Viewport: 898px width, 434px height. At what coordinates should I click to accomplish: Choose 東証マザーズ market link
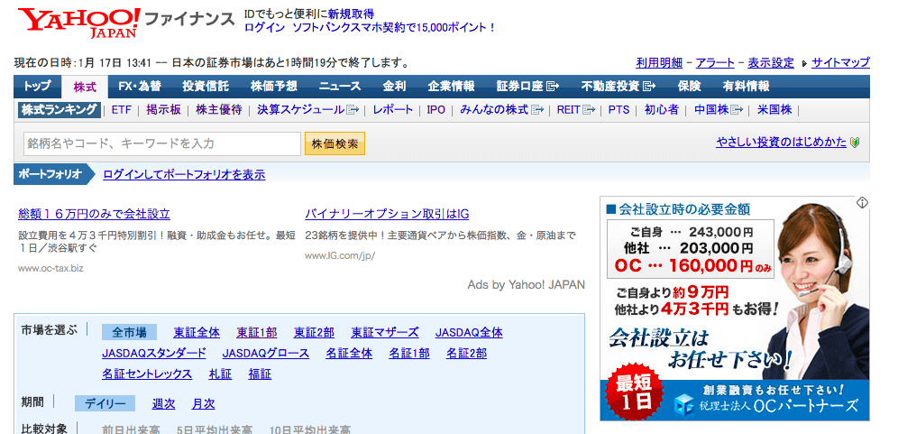coord(385,332)
